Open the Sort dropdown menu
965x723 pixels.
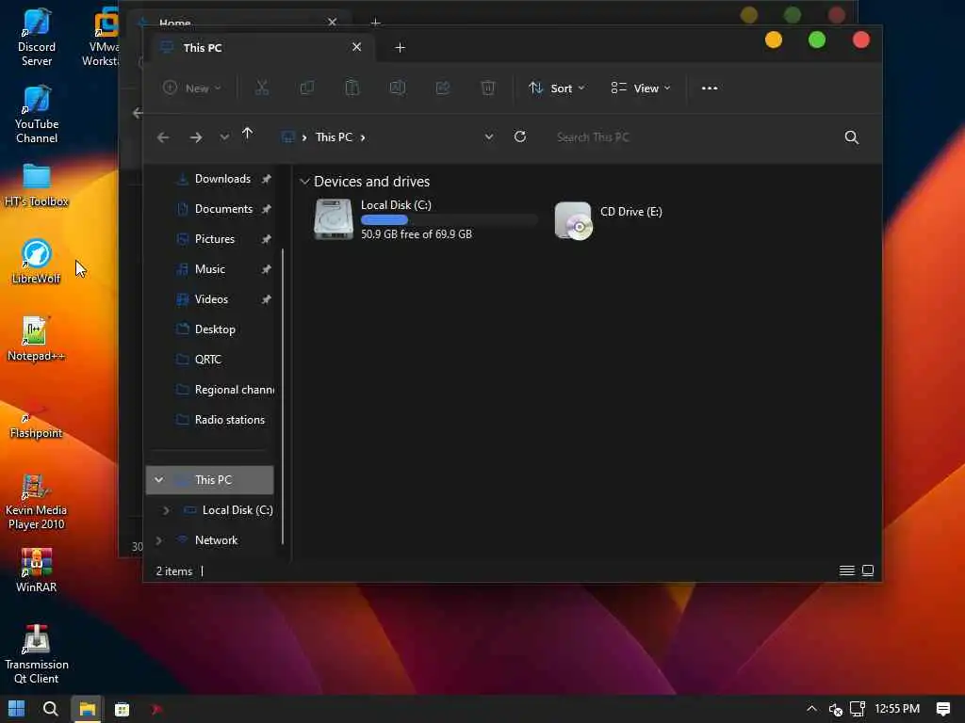557,88
